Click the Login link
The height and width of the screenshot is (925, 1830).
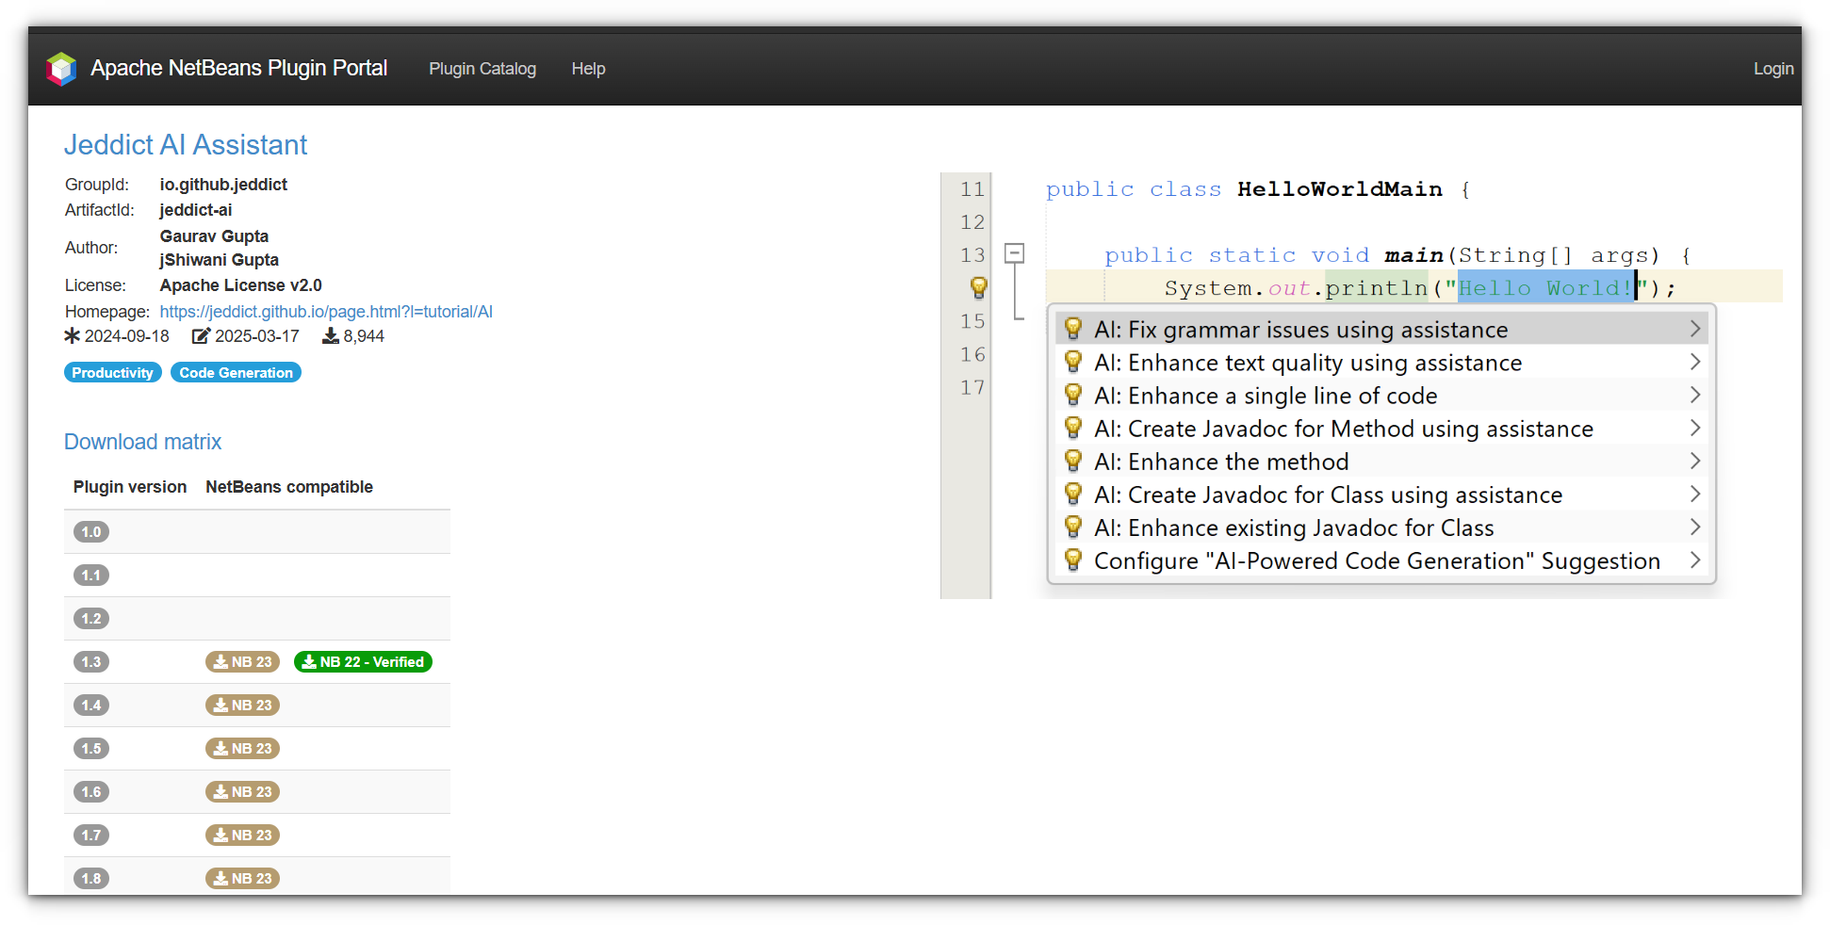coord(1773,69)
